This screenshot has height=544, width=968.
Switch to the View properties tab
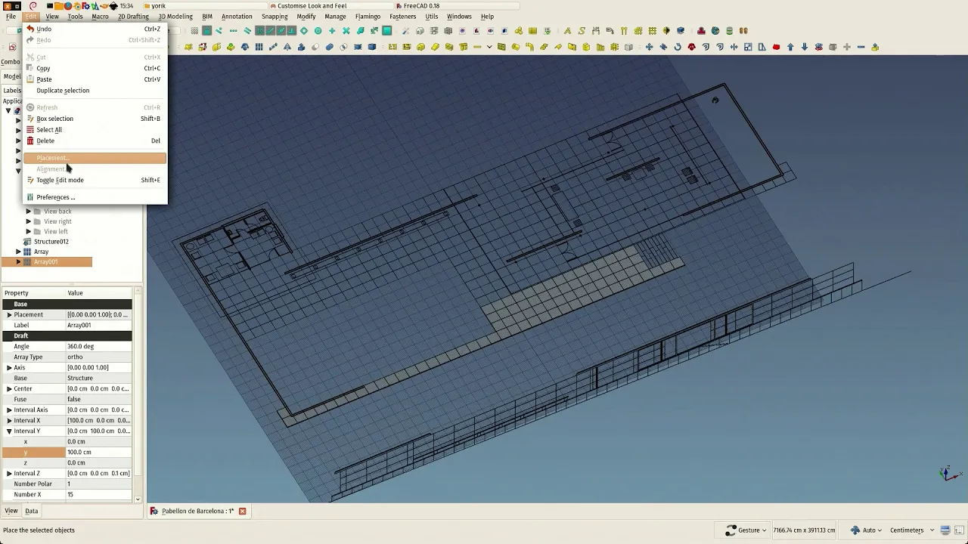pos(11,511)
